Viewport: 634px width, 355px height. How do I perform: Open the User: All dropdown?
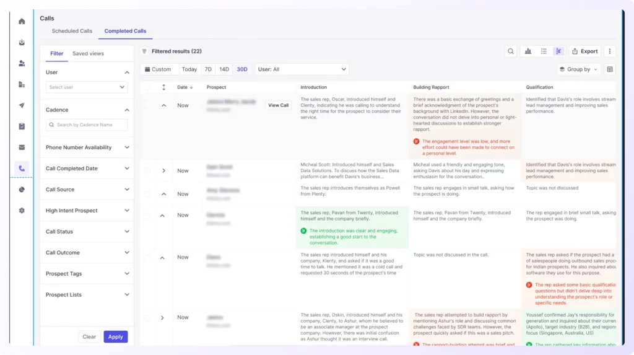302,69
